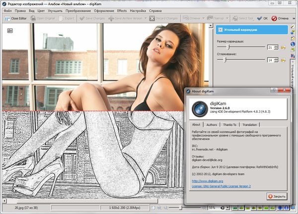Screen dimensions: 298x214
Task: Select the vertical Угольный карандаш sidebar tab
Action: [293, 73]
